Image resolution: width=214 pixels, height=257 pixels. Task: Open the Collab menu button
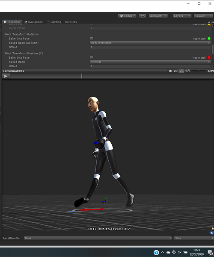[x=127, y=16]
